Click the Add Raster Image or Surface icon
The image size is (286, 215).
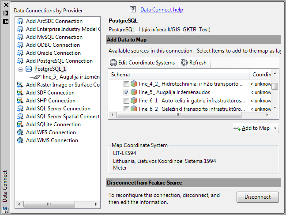click(20, 85)
